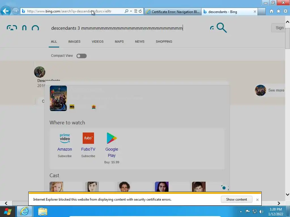Click the volume speaker tray icon

pyautogui.click(x=261, y=211)
